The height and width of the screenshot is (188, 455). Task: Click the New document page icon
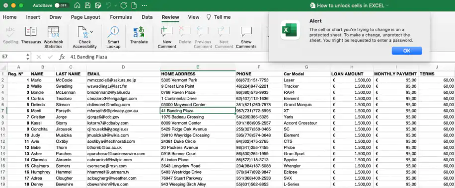pos(134,5)
